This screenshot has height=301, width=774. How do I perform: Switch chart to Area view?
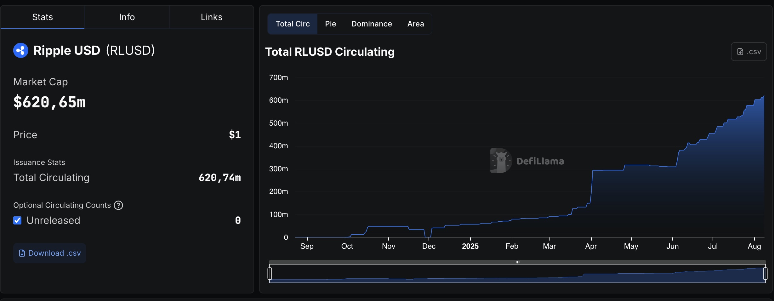pos(416,24)
